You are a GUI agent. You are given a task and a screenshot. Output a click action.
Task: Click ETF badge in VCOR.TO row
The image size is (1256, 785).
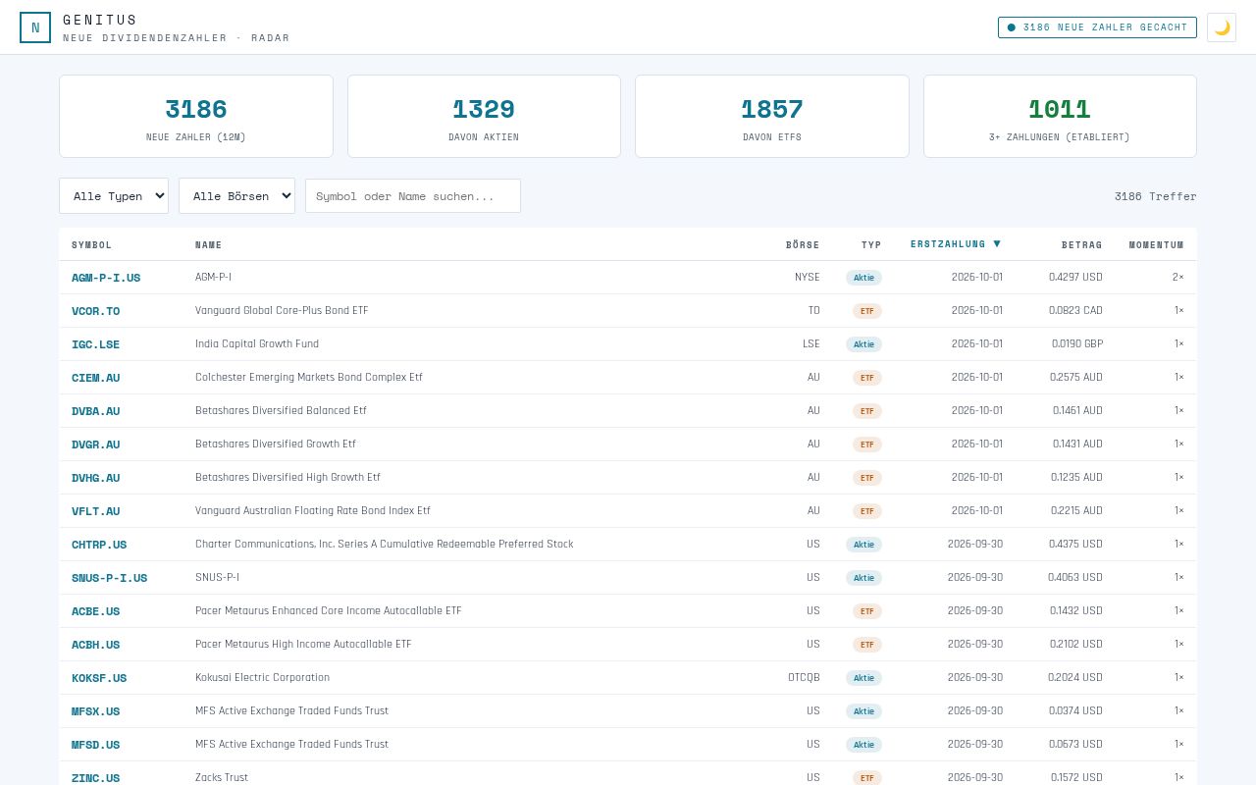coord(867,311)
